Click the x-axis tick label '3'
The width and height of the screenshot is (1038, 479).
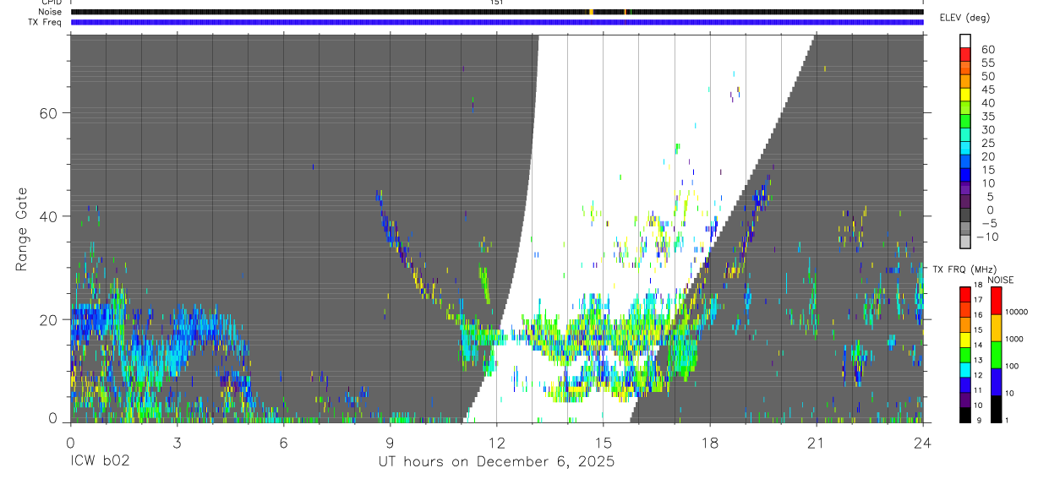coord(177,442)
